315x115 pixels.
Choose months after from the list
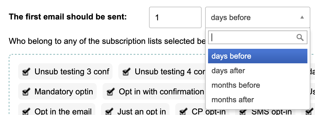pyautogui.click(x=257, y=100)
